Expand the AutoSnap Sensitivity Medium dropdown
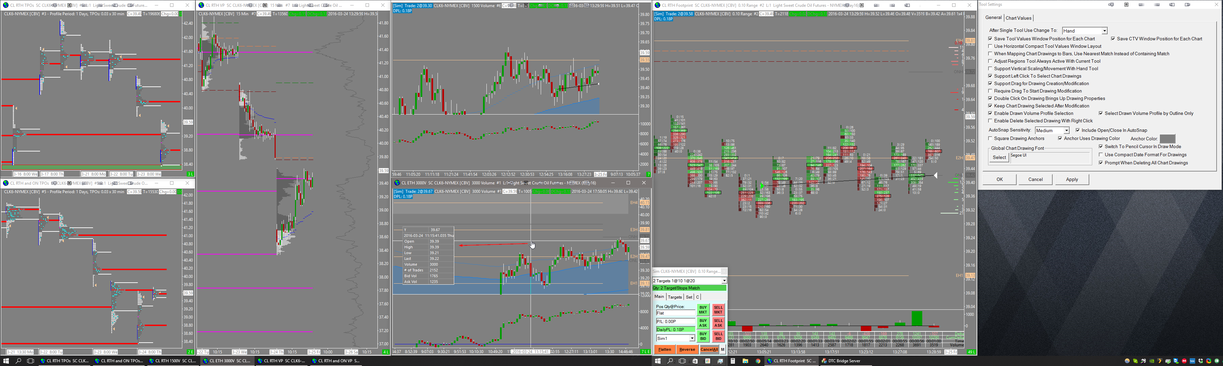This screenshot has width=1223, height=366. click(x=1066, y=130)
